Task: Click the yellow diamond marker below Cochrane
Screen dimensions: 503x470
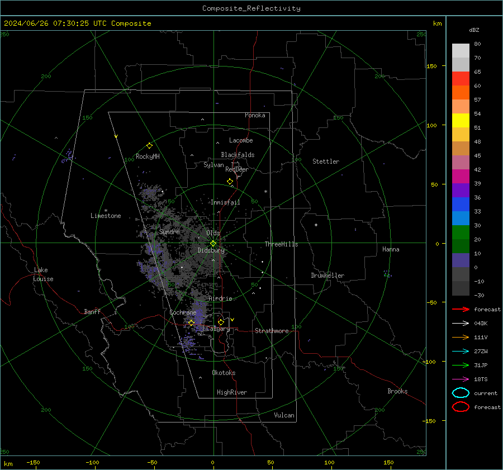Action: click(192, 323)
